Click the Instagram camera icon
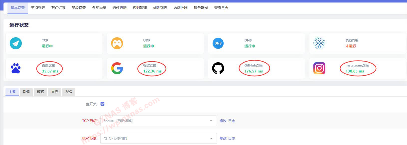Viewport: 407px width, 145px height. [x=319, y=68]
